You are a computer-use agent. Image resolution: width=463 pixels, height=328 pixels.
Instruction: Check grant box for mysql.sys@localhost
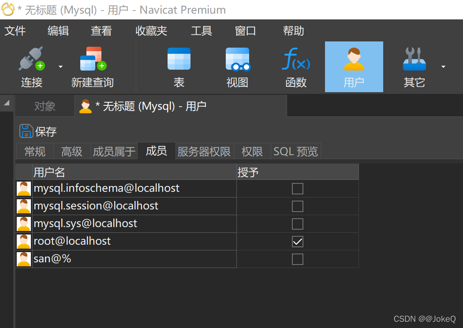(x=297, y=224)
